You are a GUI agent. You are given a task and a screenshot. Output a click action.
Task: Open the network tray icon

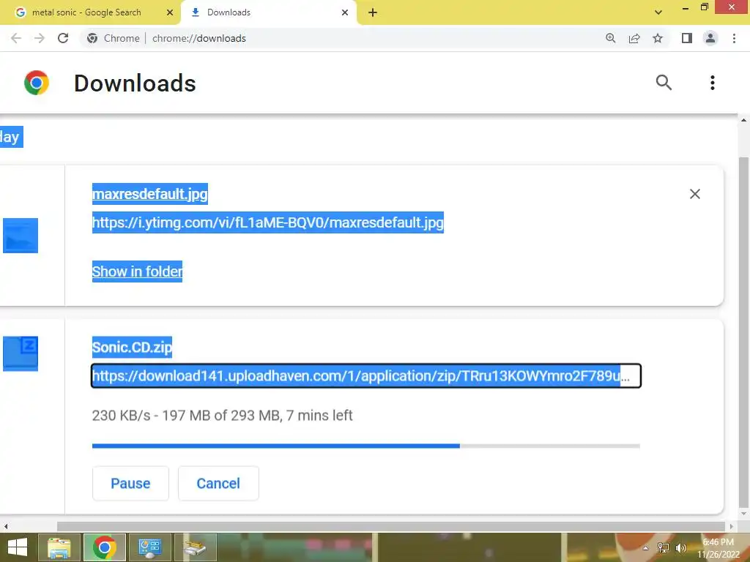pyautogui.click(x=663, y=548)
